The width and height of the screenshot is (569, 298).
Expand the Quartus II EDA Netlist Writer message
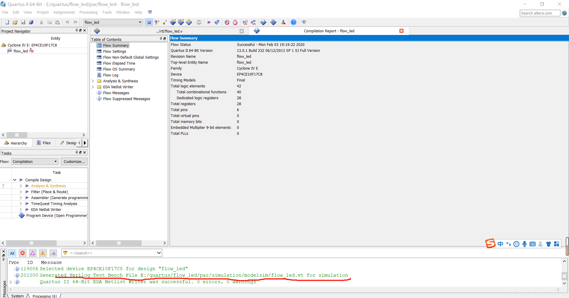click(11, 282)
